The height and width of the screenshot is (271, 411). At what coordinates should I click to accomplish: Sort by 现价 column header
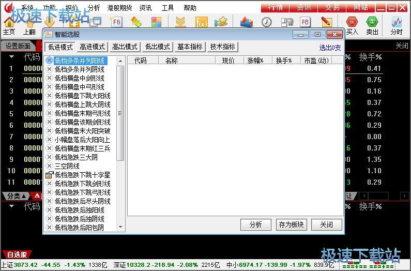pos(229,61)
